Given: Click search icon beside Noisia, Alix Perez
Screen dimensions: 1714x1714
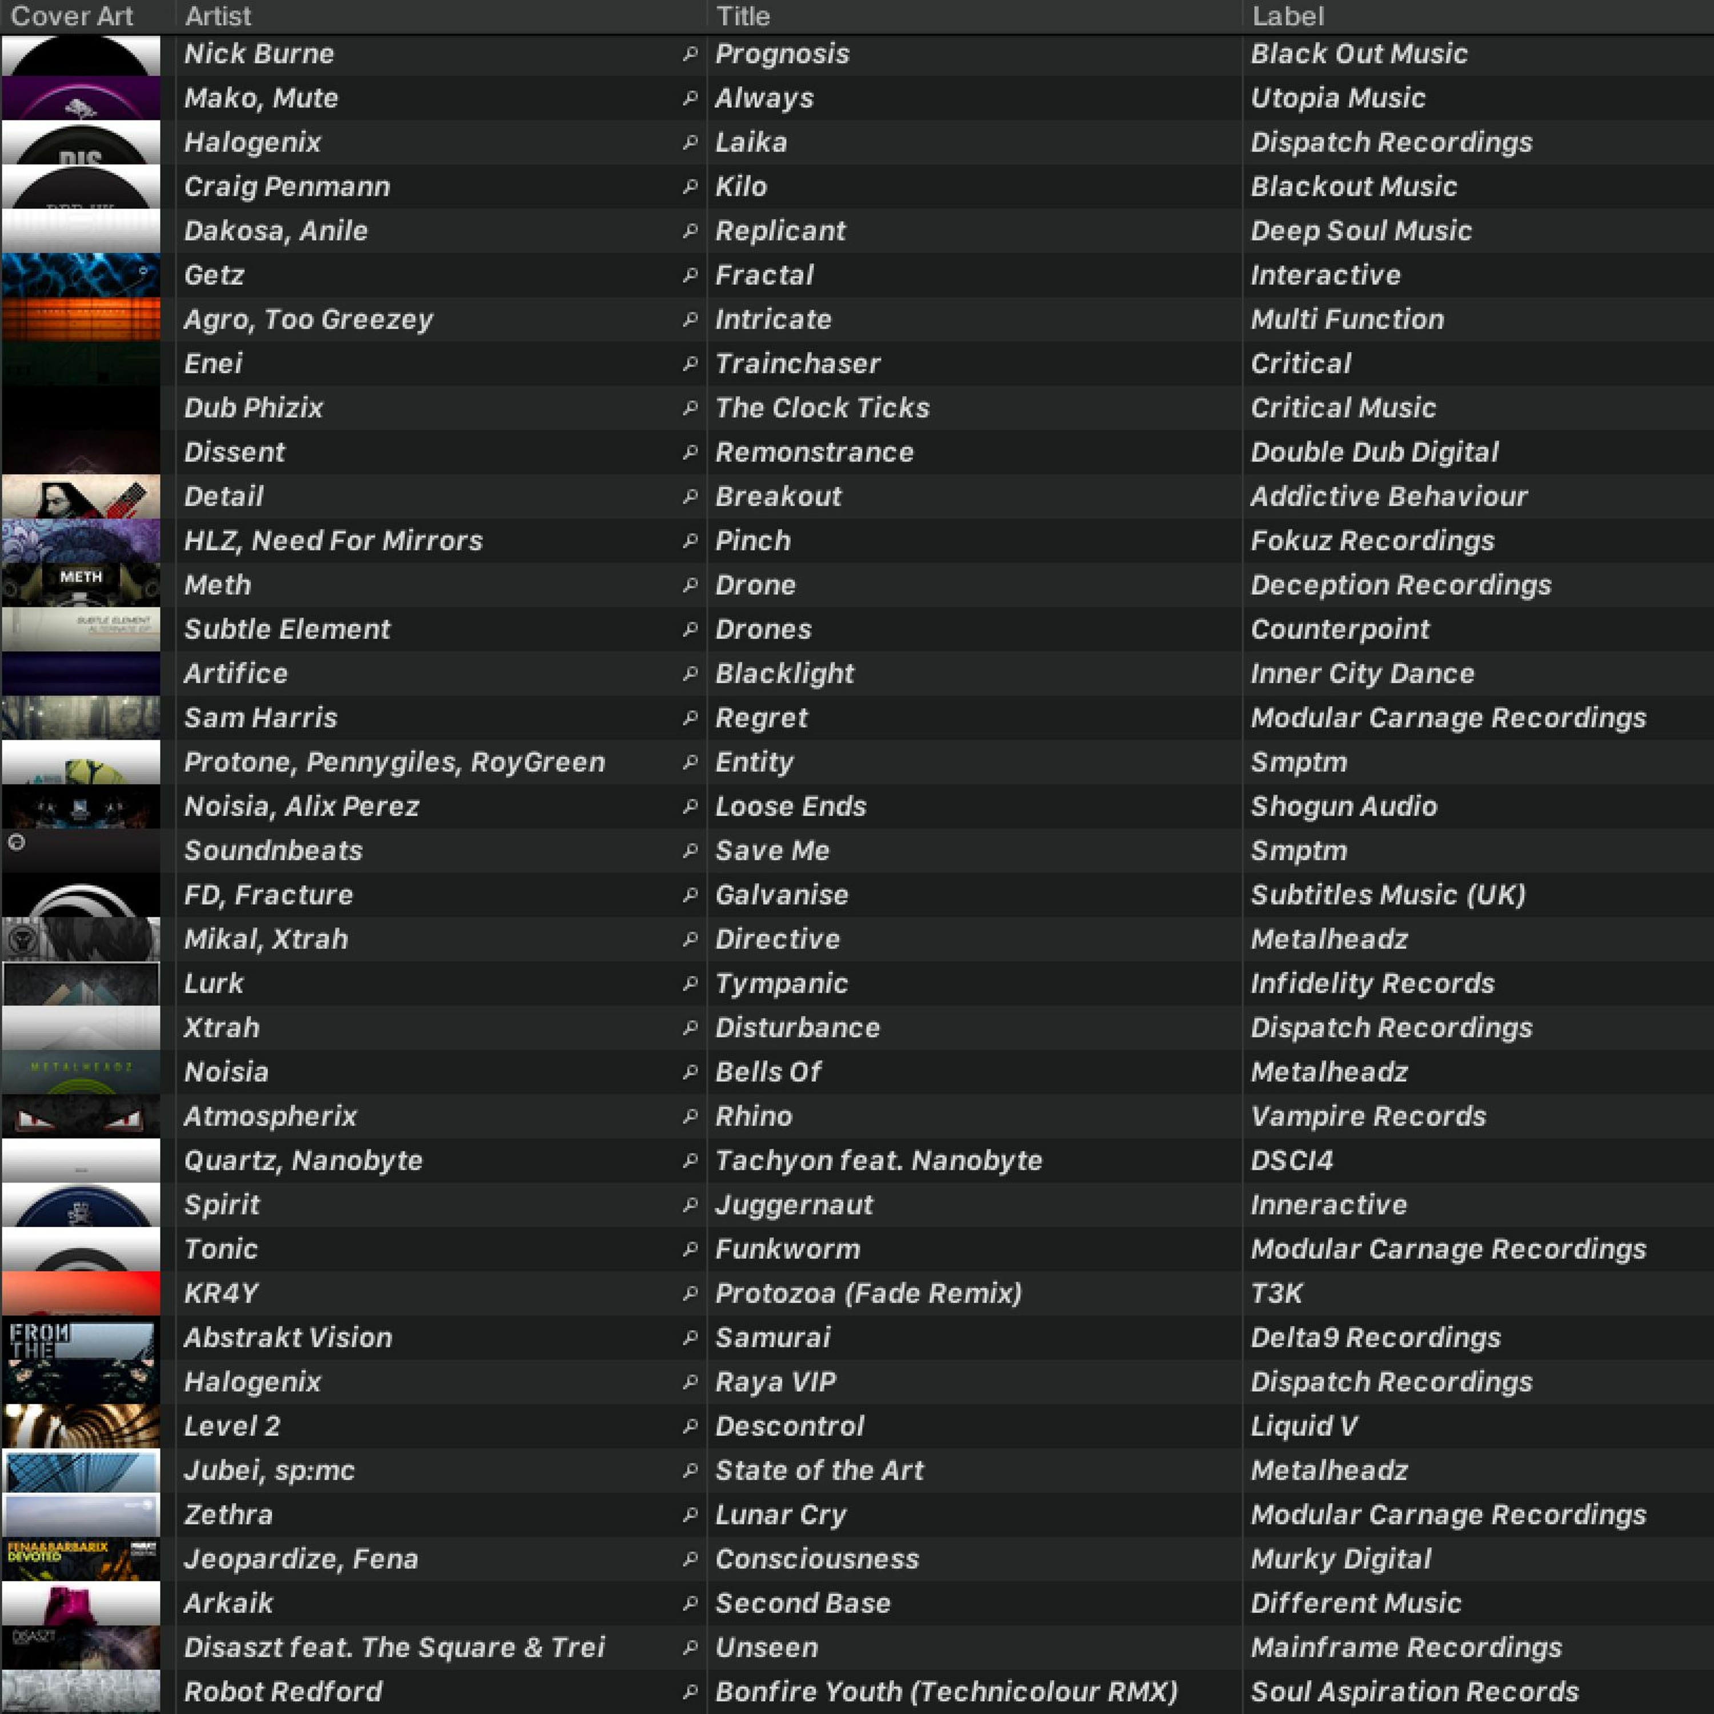Looking at the screenshot, I should point(690,806).
